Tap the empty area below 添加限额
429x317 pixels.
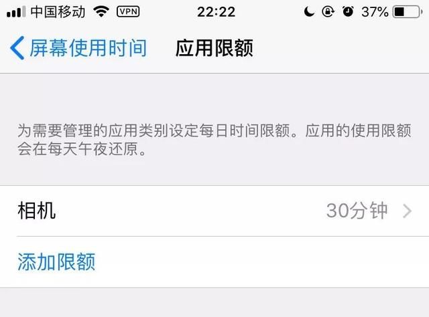point(214,302)
